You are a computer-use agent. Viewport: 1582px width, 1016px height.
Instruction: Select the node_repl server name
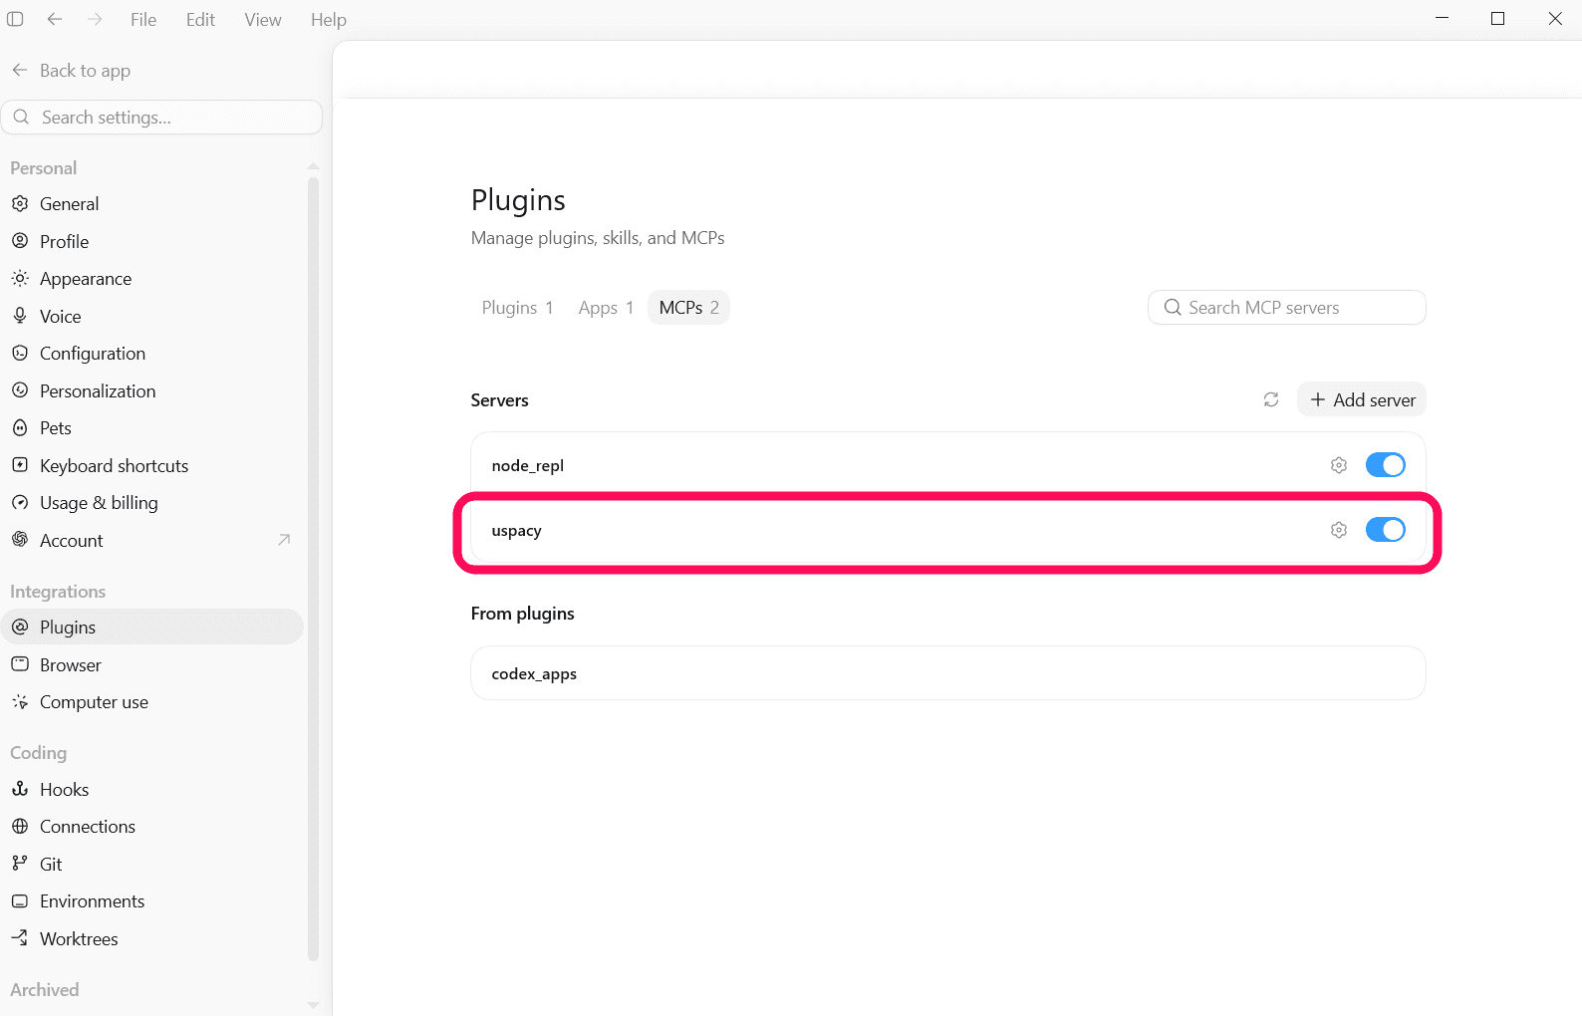point(528,466)
